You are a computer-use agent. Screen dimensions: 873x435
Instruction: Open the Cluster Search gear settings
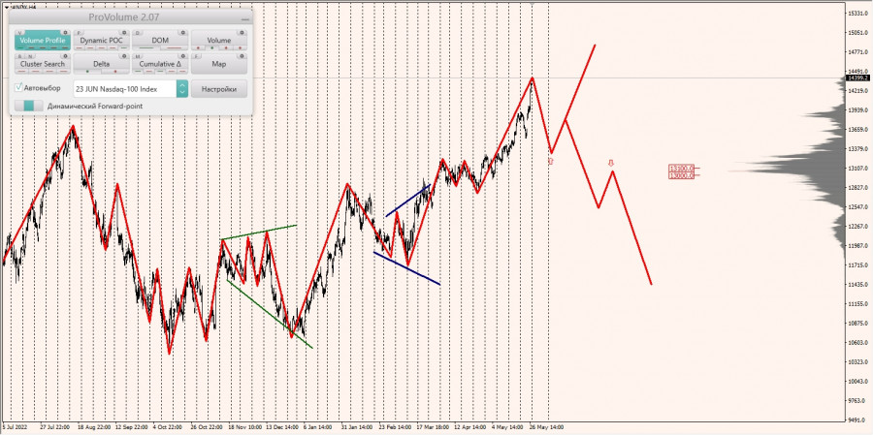[65, 56]
